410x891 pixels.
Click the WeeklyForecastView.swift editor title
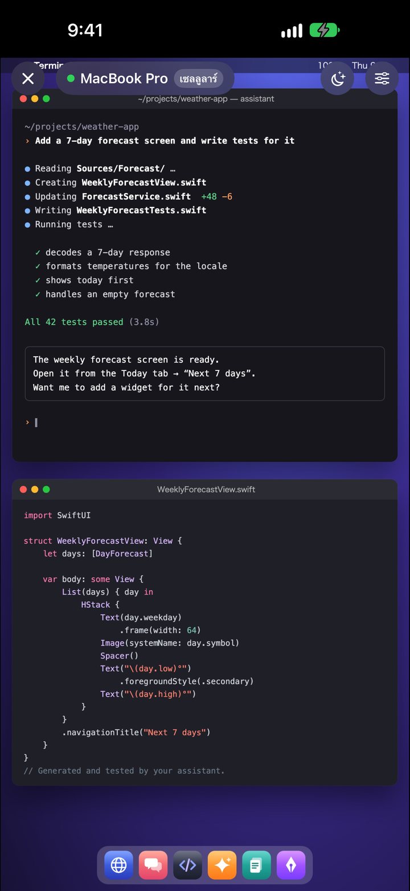(206, 489)
